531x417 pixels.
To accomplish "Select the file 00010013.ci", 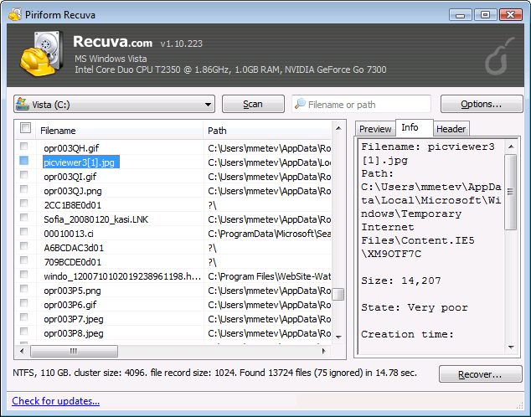I will pyautogui.click(x=69, y=234).
